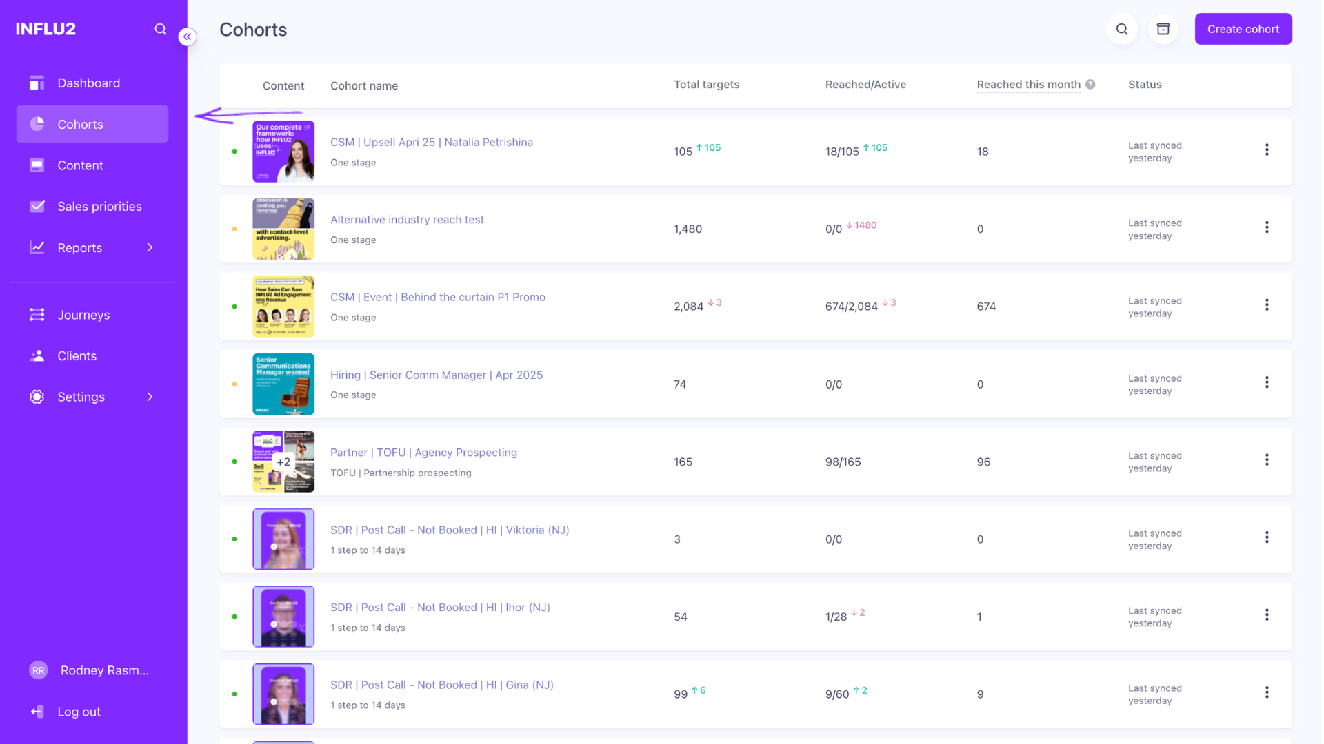Click Gina video thumbnail
Viewport: 1324px width, 744px height.
click(283, 694)
